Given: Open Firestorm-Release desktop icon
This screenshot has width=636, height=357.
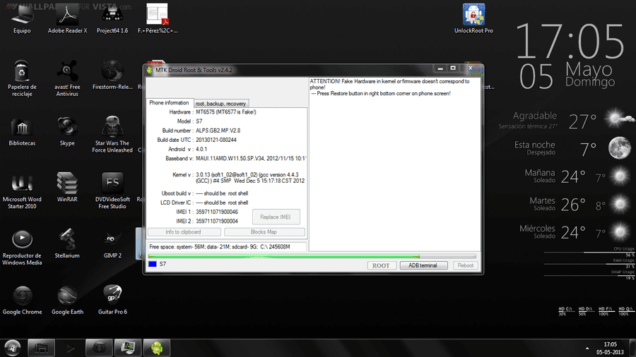Looking at the screenshot, I should pyautogui.click(x=112, y=75).
